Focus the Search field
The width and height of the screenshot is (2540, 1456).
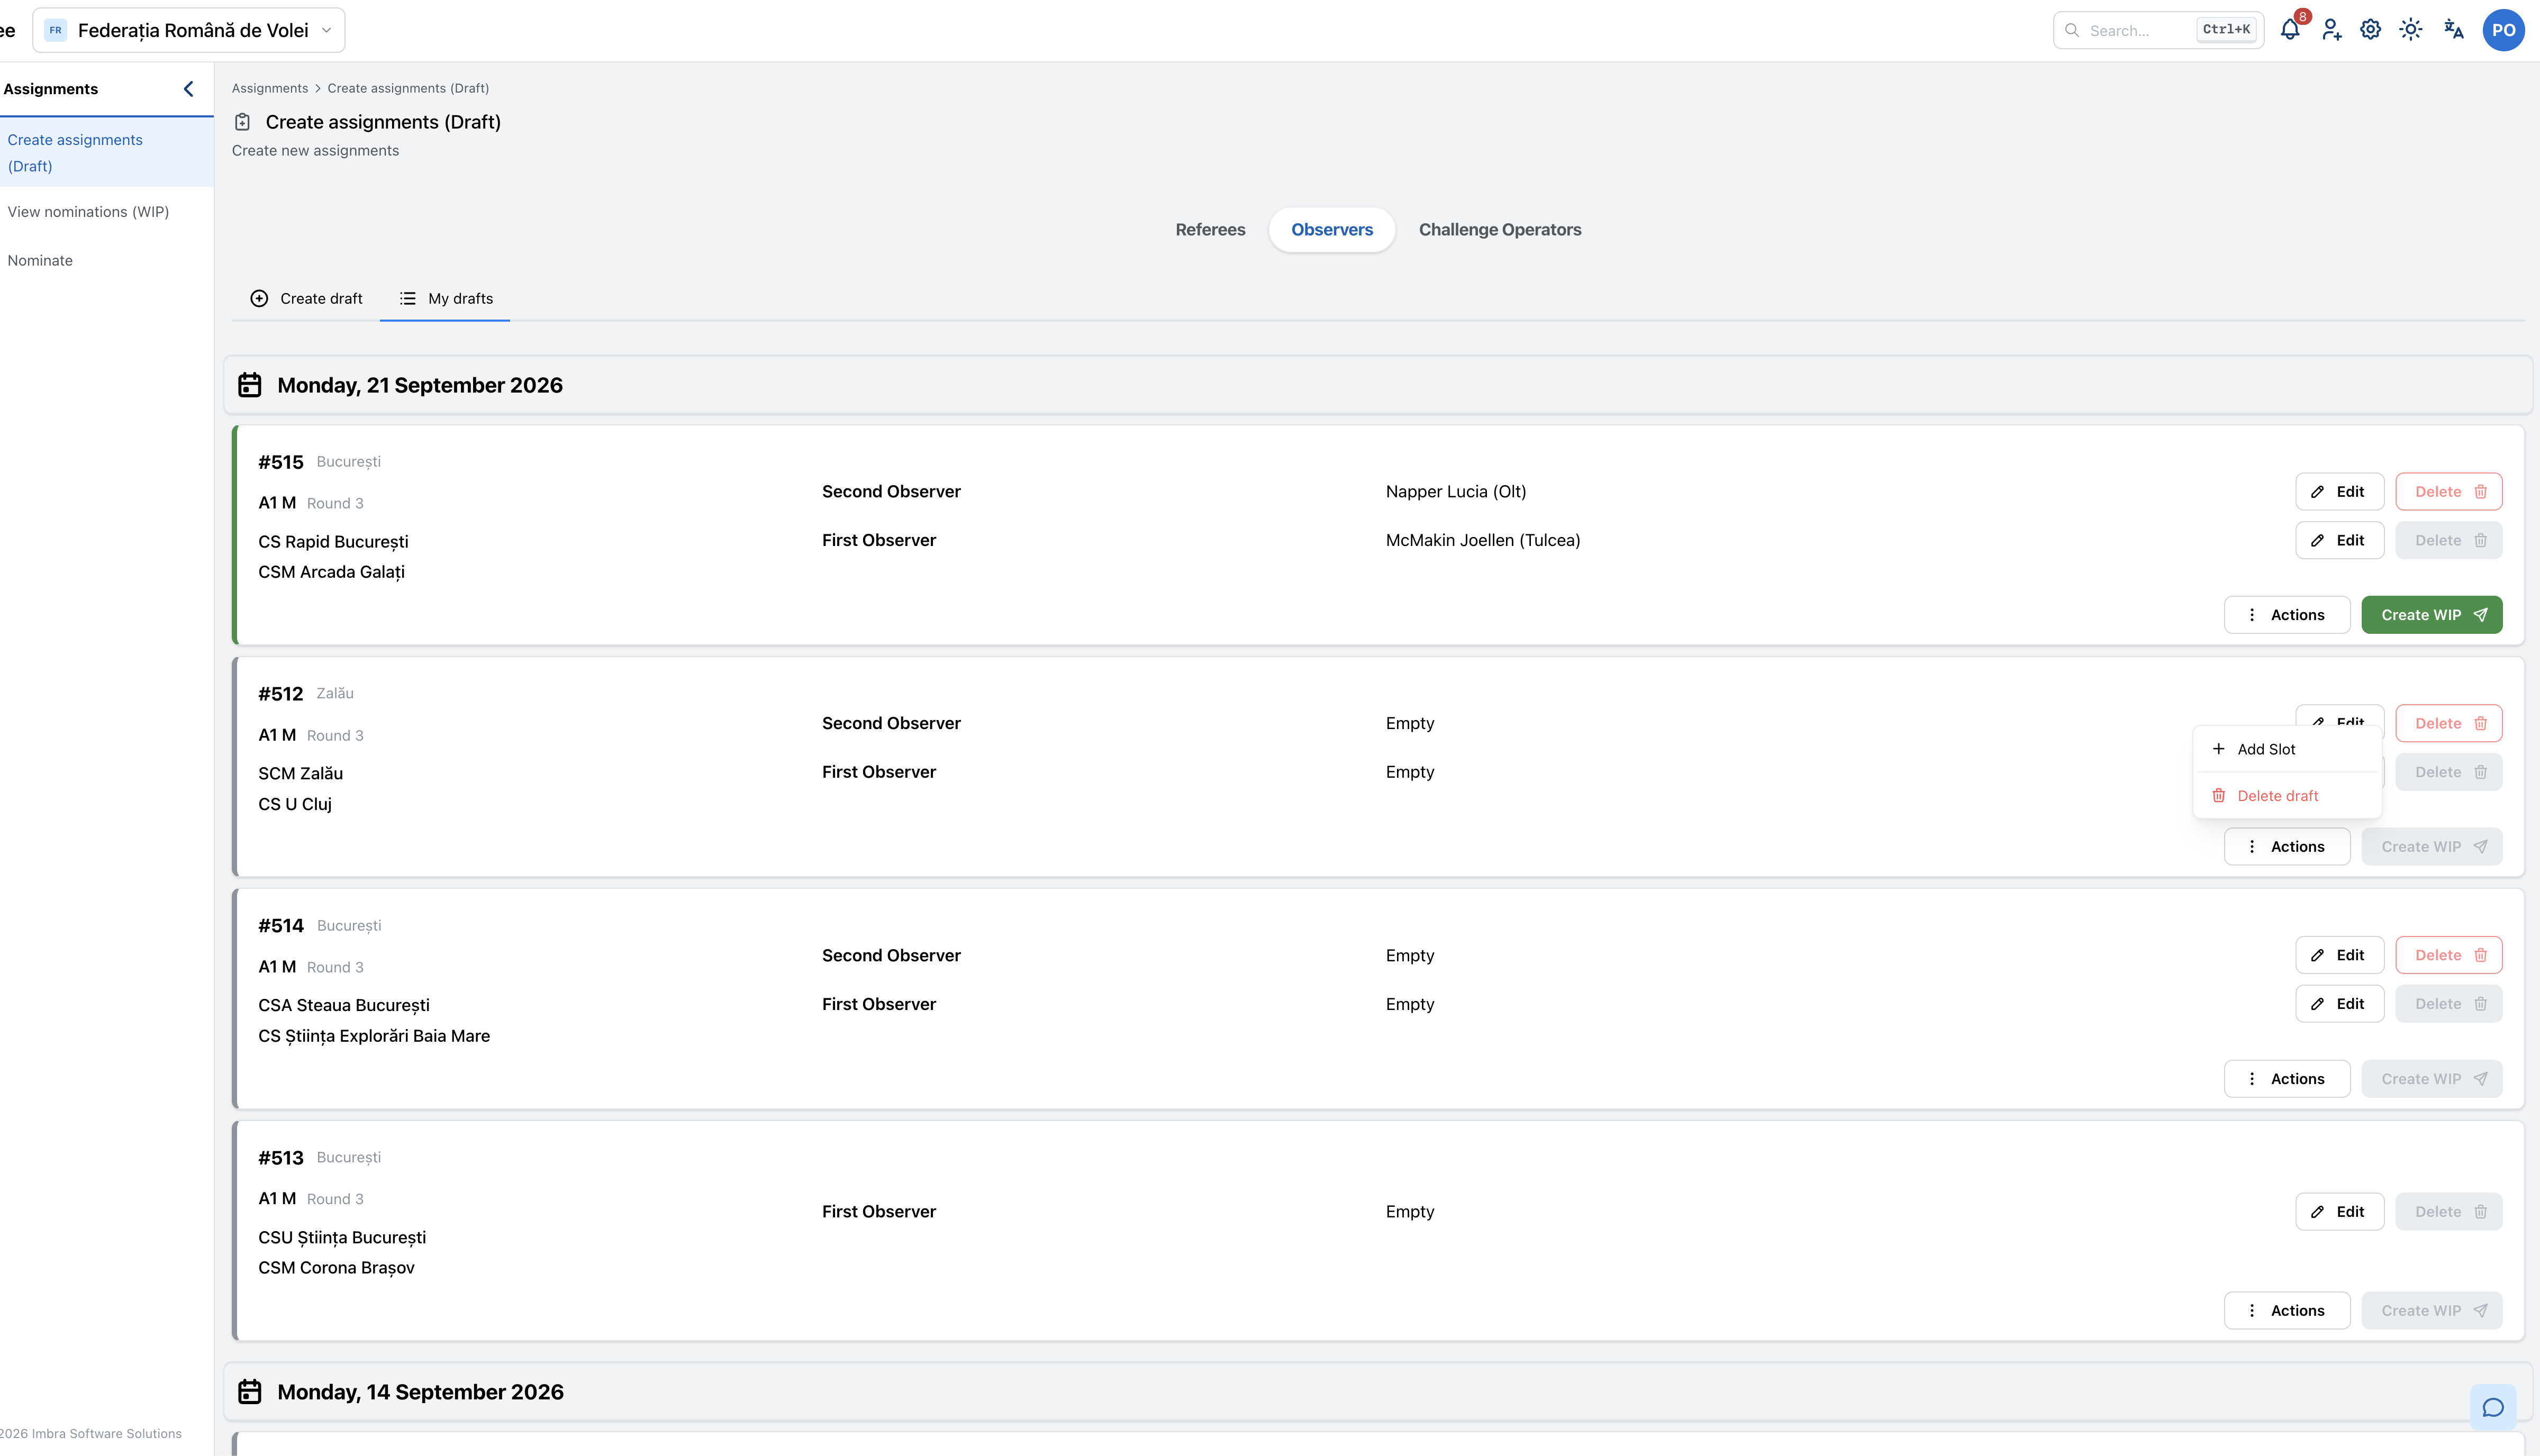[x=2158, y=30]
